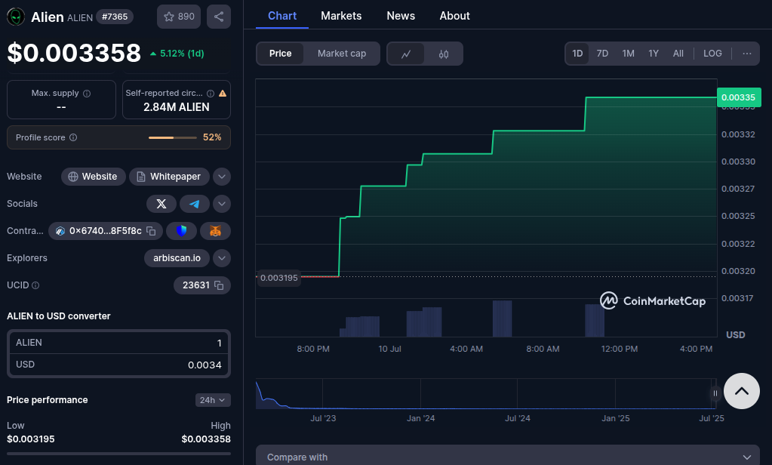Image resolution: width=772 pixels, height=465 pixels.
Task: Click the $0.003358 main price
Action: 74,53
